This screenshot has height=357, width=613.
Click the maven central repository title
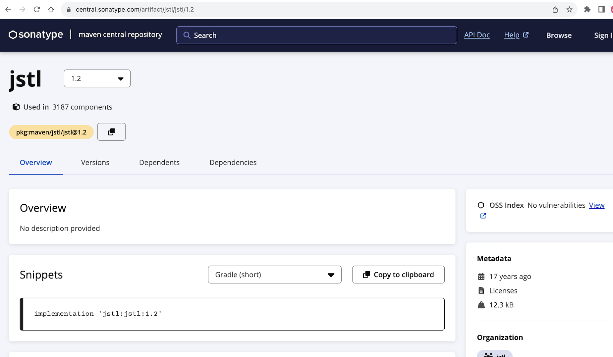pos(120,34)
